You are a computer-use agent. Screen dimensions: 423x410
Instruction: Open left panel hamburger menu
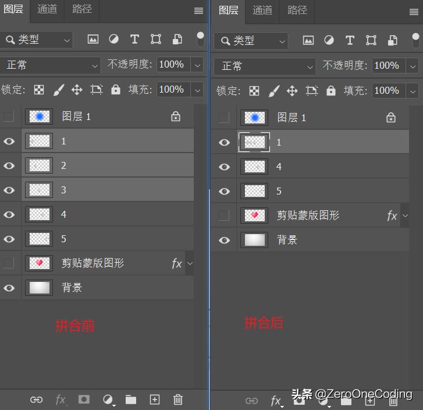tap(198, 10)
